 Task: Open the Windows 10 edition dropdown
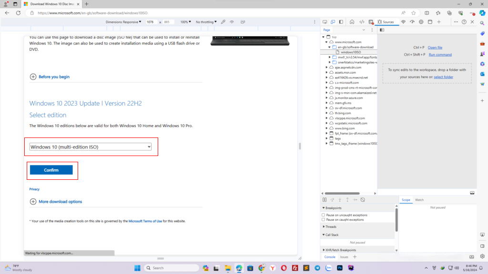click(x=91, y=147)
